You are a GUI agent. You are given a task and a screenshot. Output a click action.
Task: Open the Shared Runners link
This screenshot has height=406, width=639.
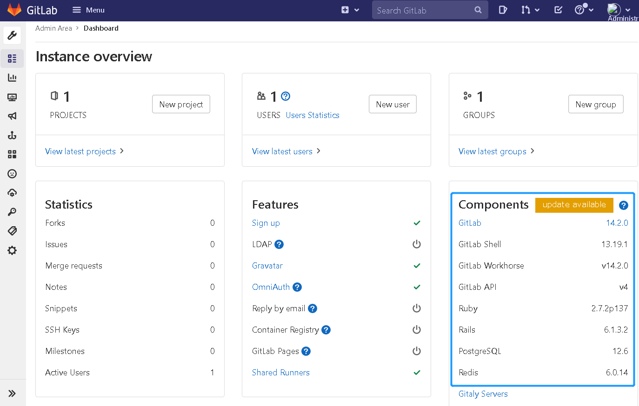281,373
